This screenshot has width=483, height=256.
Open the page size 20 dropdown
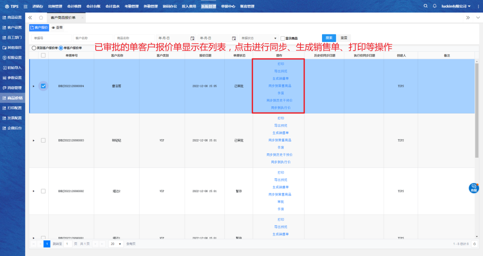pos(116,244)
